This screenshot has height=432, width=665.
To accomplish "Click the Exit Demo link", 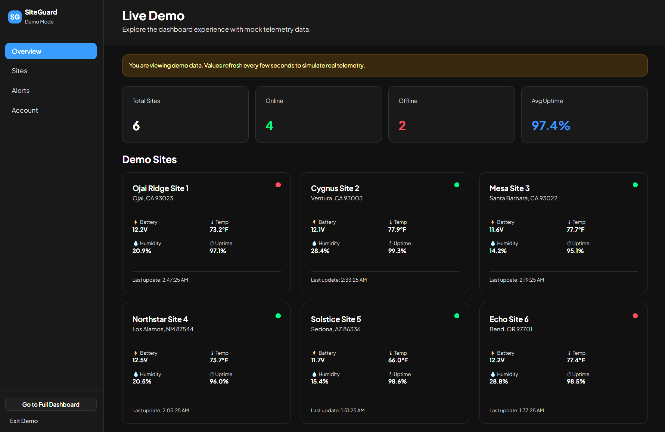I will tap(24, 421).
